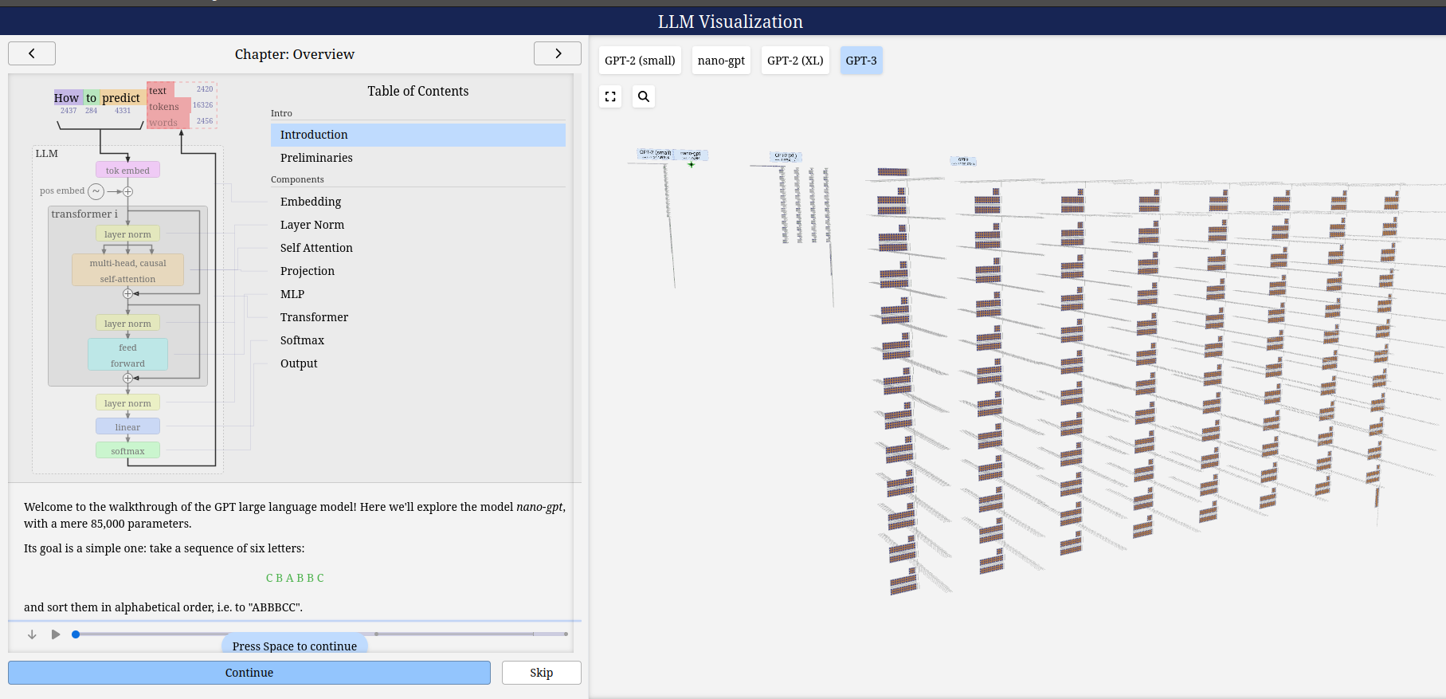Click the linear block in diagram
The width and height of the screenshot is (1446, 699).
pos(127,426)
